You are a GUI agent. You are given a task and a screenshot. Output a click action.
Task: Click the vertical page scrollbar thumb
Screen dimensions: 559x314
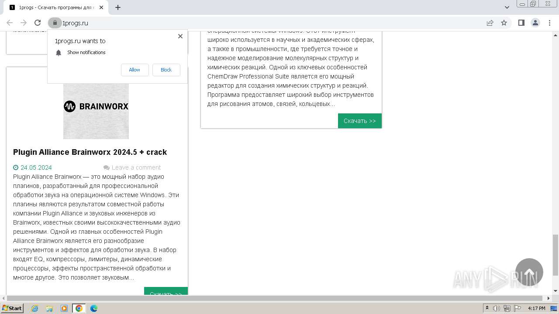pos(555,255)
